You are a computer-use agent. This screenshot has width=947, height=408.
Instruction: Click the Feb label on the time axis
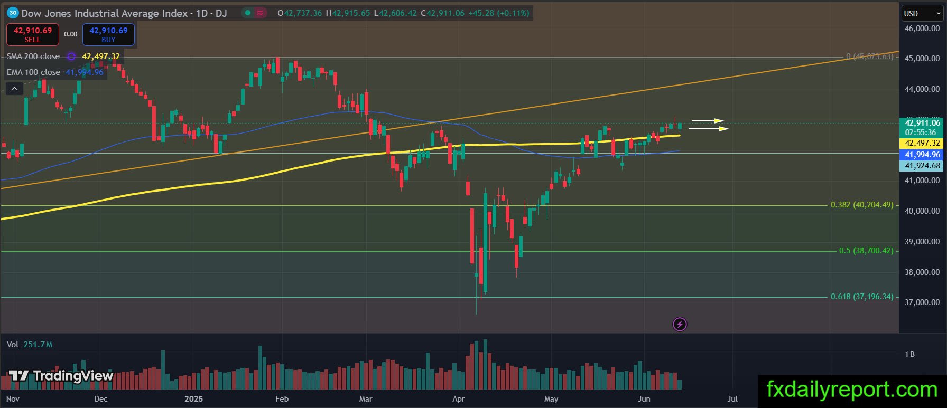coord(282,399)
